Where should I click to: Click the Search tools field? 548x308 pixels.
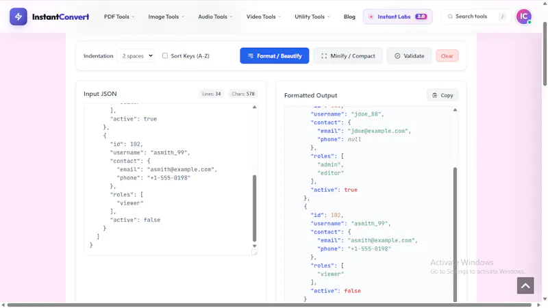(x=476, y=16)
